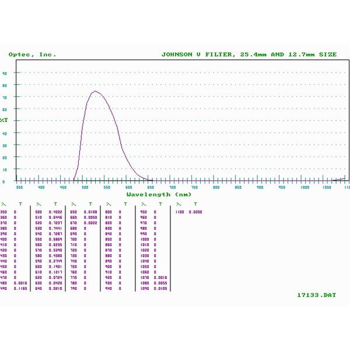
Task: Click wavelength 950 in the table
Action: 143,212
